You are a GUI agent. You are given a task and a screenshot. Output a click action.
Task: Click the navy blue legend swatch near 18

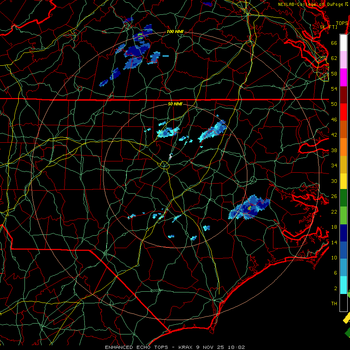click(x=343, y=233)
